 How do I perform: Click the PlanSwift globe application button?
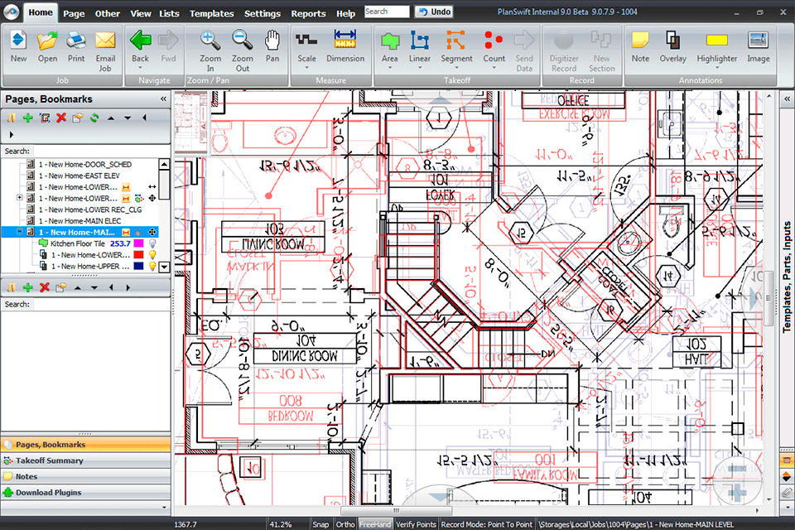11,12
